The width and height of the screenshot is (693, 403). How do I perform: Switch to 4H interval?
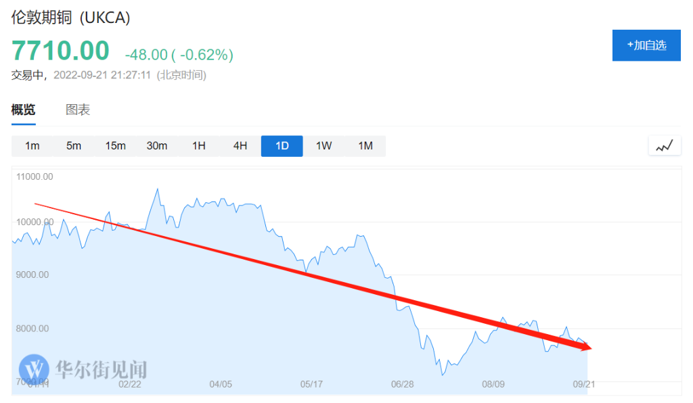pos(240,146)
